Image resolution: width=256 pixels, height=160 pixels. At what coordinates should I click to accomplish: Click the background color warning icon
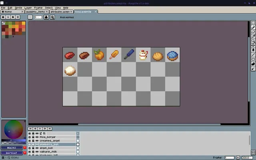point(25,153)
